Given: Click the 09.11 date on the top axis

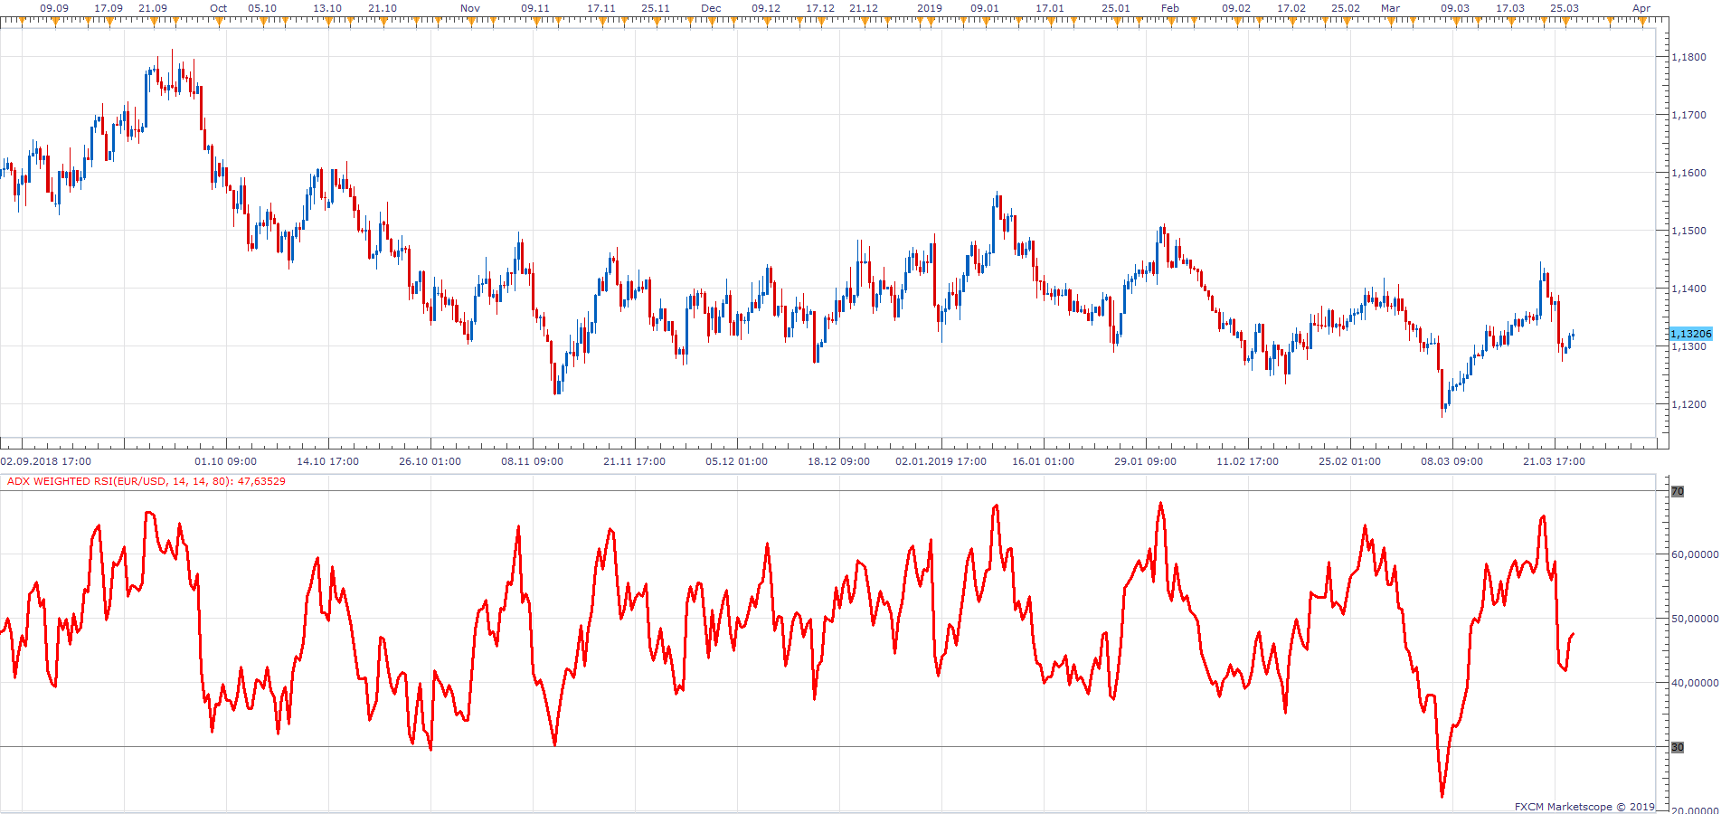Looking at the screenshot, I should coord(535,8).
